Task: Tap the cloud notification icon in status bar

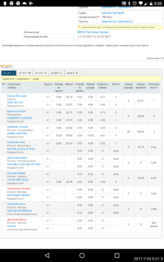Action: tap(25, 3)
